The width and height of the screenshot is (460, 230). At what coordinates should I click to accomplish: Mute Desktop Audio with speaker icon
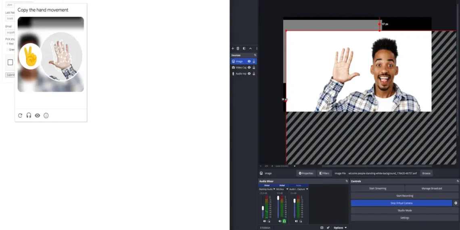coord(265,221)
